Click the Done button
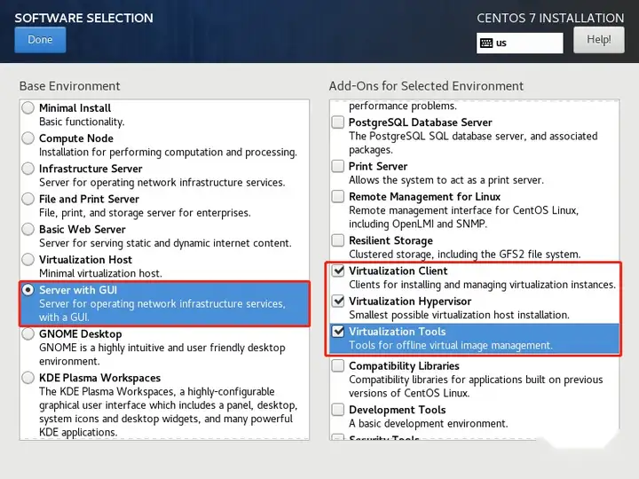 pos(40,40)
